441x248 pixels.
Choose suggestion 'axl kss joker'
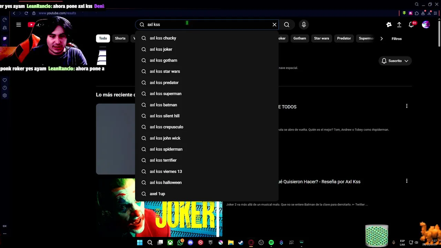(x=207, y=49)
